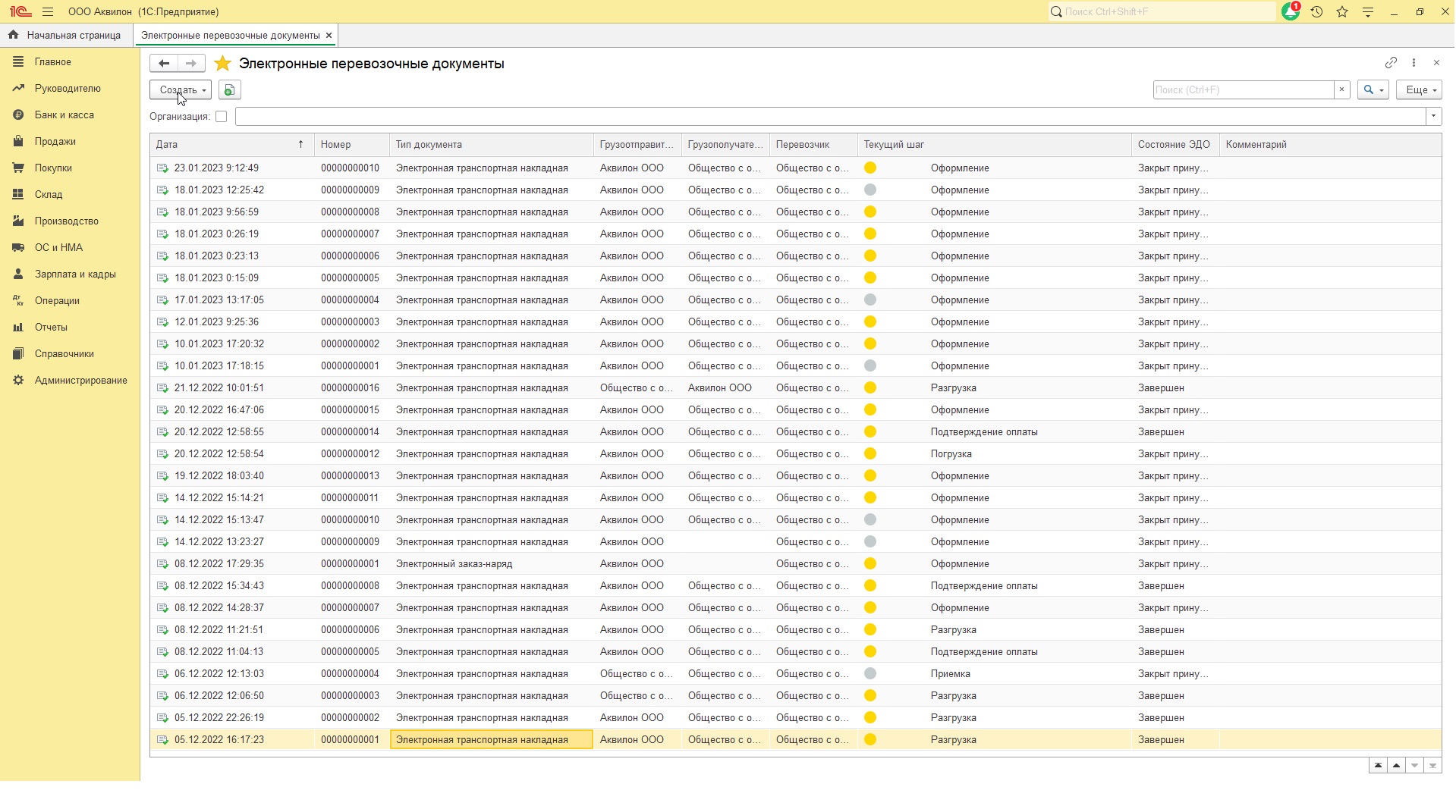Sort by Комментарий column header
1456x806 pixels.
click(x=1330, y=145)
